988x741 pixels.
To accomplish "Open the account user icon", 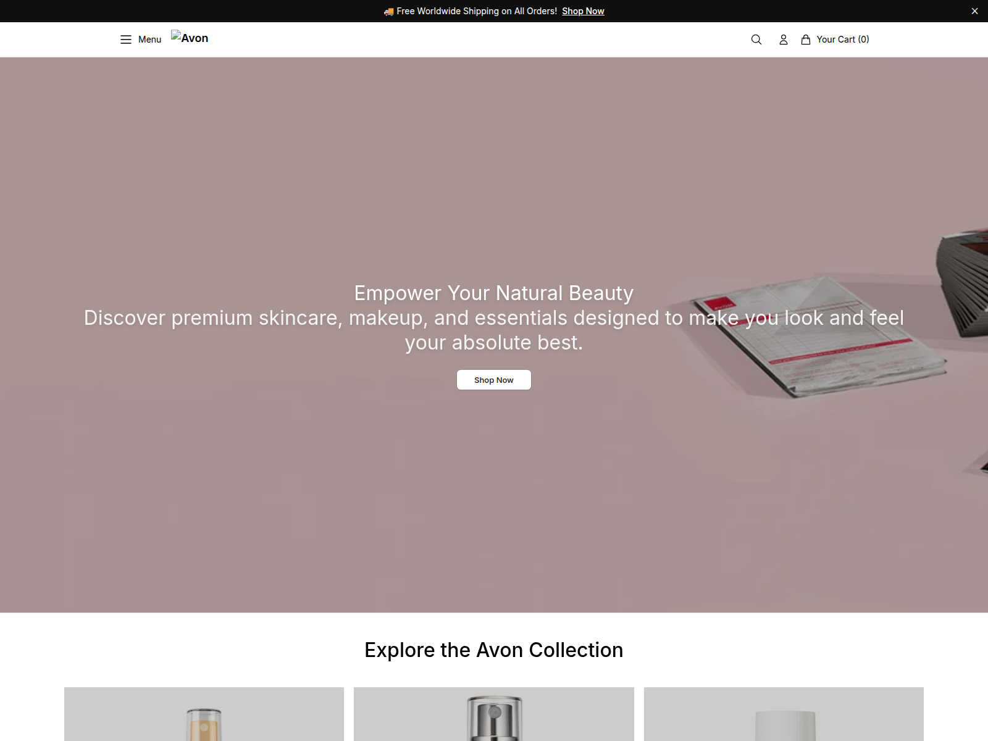I will pyautogui.click(x=784, y=40).
